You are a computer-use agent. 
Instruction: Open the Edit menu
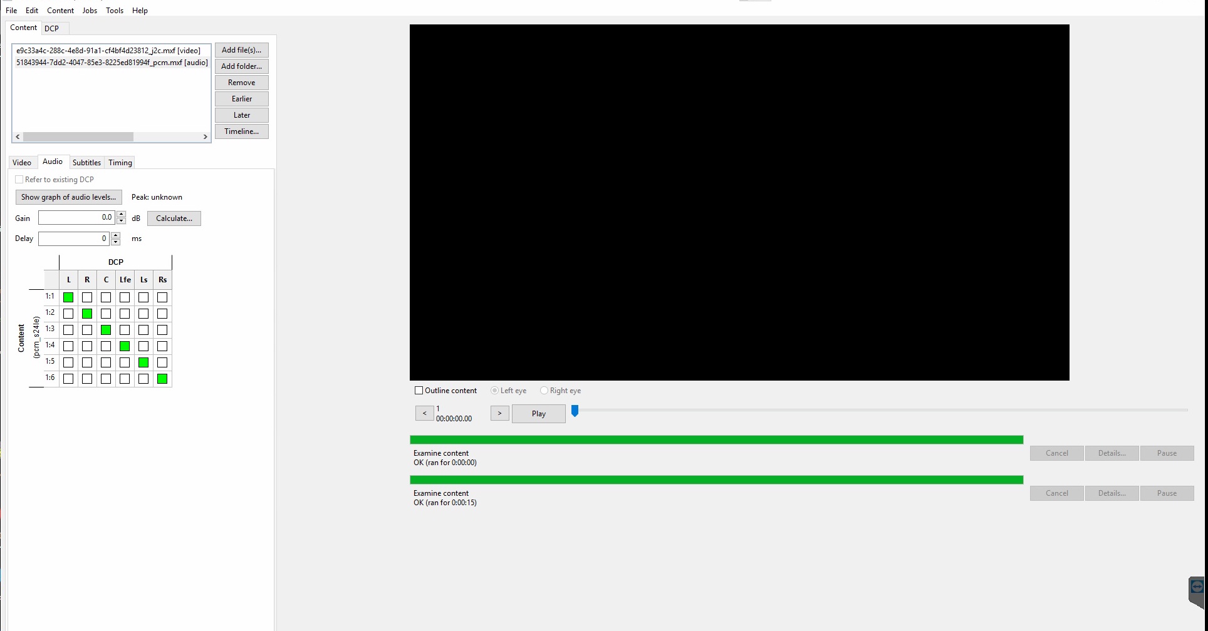pos(32,11)
